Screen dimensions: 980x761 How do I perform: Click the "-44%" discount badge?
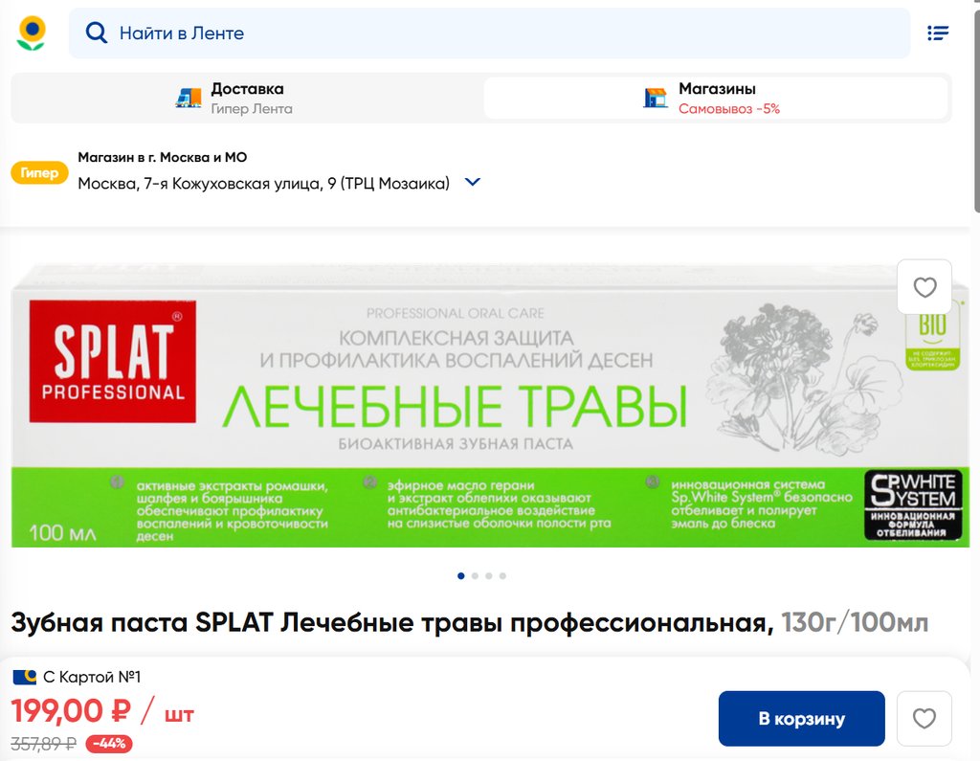pyautogui.click(x=109, y=744)
